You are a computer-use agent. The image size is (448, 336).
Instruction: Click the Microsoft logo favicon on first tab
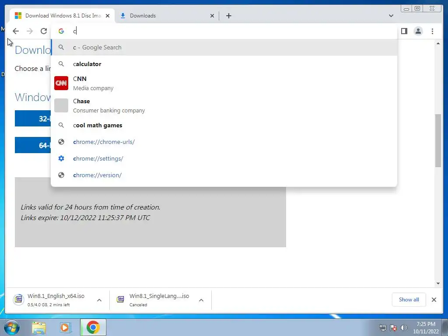click(x=18, y=16)
